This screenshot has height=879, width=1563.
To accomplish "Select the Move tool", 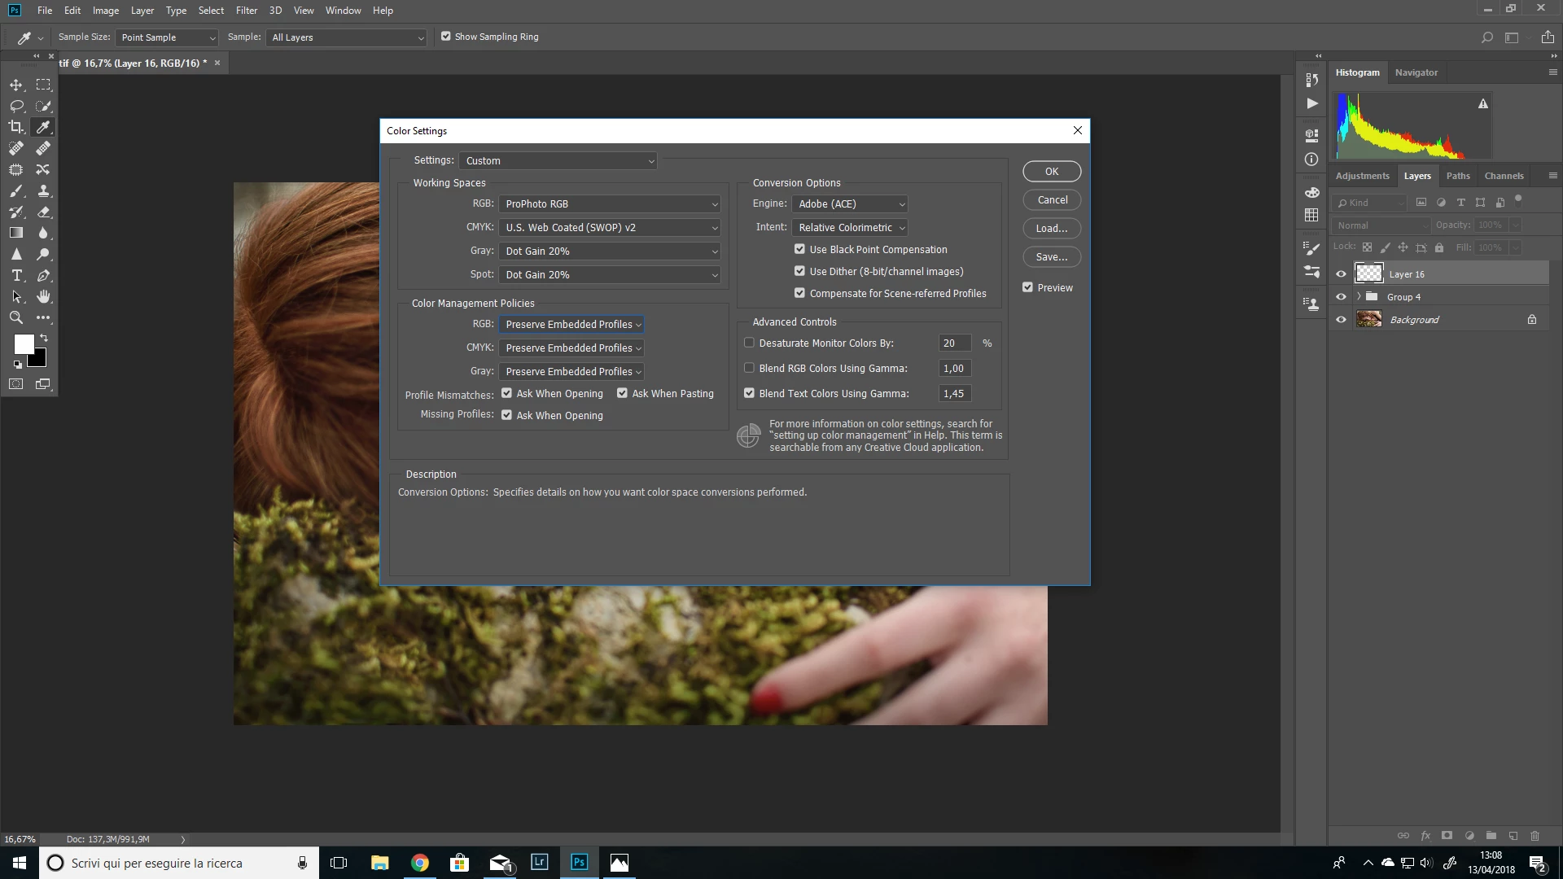I will [x=15, y=85].
